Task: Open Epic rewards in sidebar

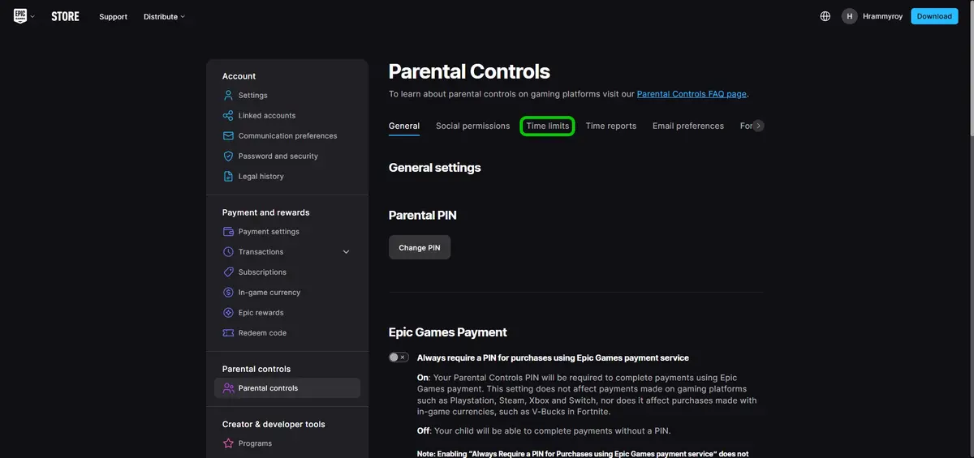Action: (x=261, y=313)
